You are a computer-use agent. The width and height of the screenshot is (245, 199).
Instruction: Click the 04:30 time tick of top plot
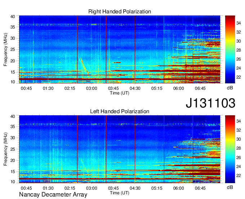(135, 88)
